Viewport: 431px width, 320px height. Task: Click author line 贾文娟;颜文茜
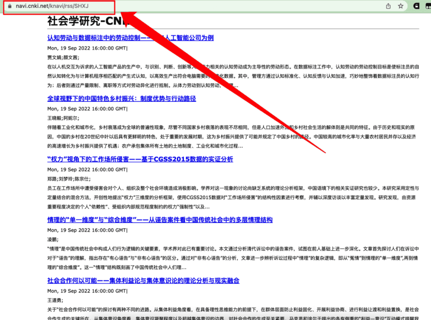click(x=63, y=57)
